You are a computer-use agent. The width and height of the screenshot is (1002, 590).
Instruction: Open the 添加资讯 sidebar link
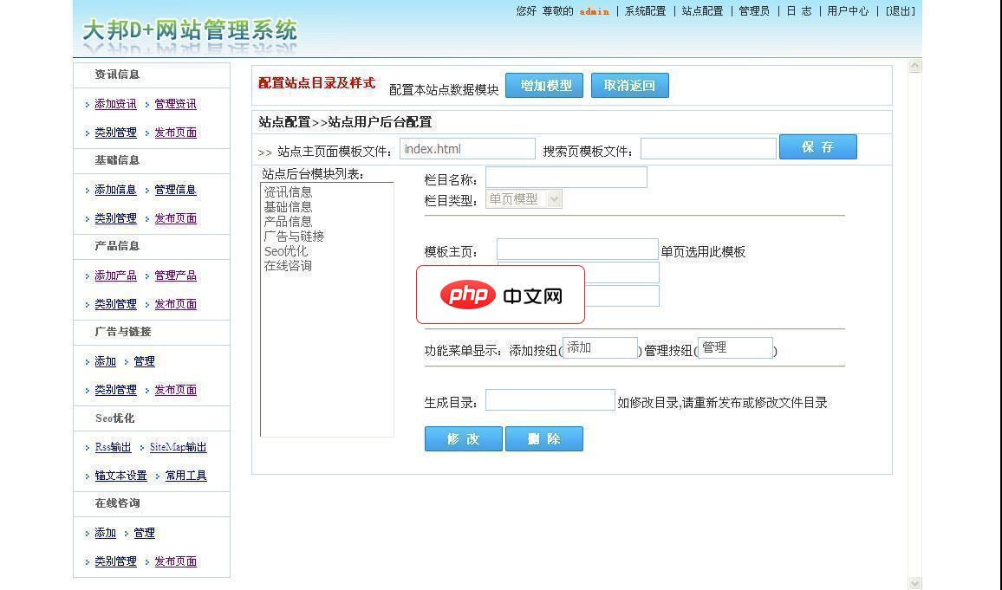click(x=115, y=103)
